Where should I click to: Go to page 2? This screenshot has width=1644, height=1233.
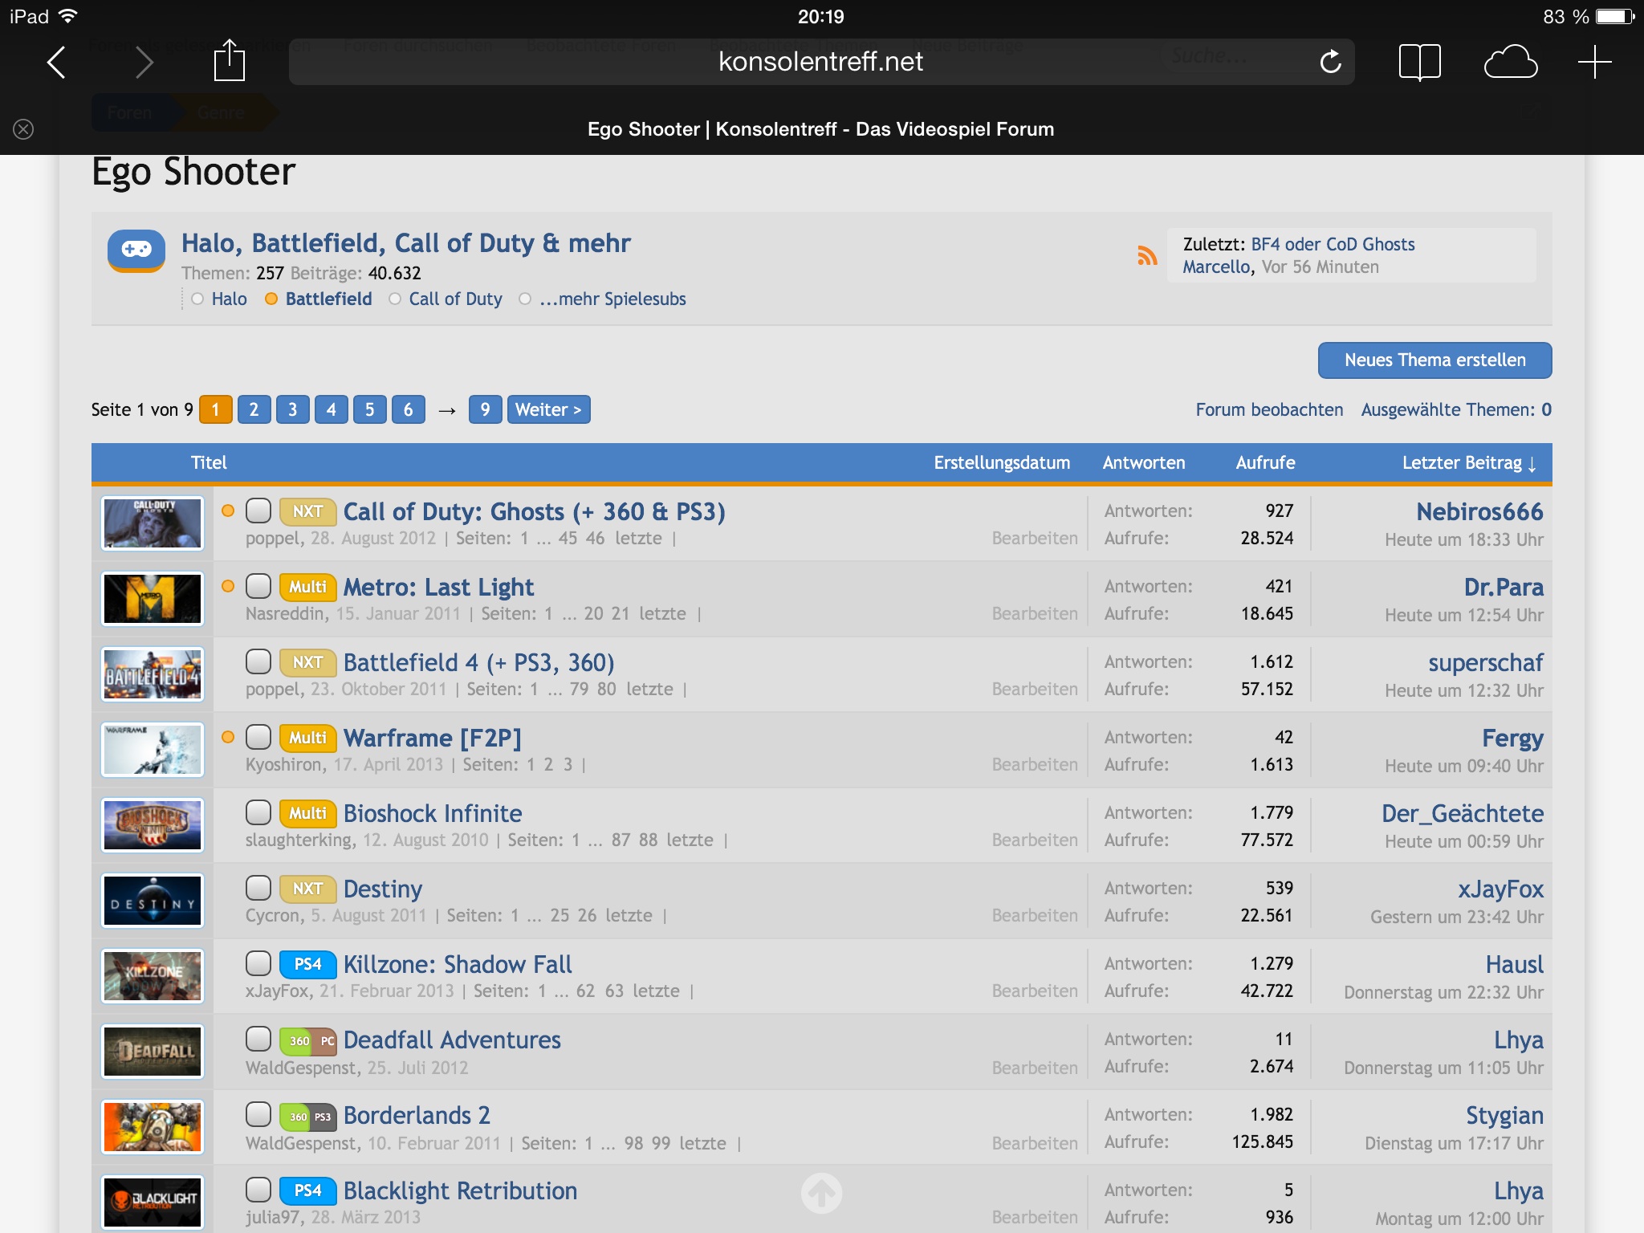coord(254,409)
